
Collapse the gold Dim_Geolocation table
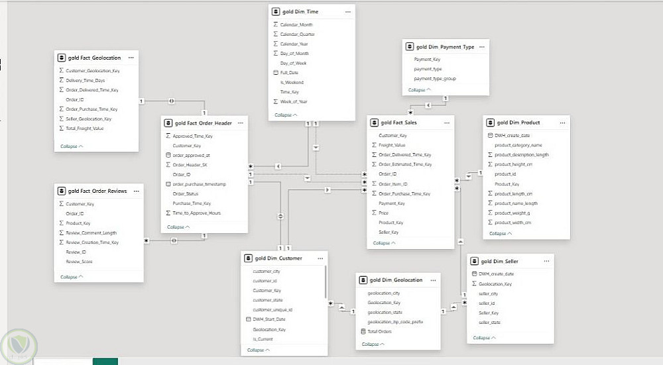click(x=373, y=344)
